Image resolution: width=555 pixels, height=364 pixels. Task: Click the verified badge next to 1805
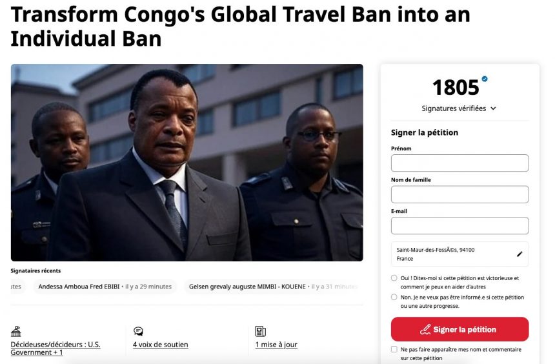tap(485, 79)
